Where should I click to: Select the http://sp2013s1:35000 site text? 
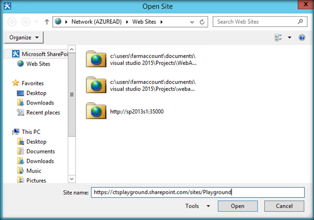click(x=137, y=111)
